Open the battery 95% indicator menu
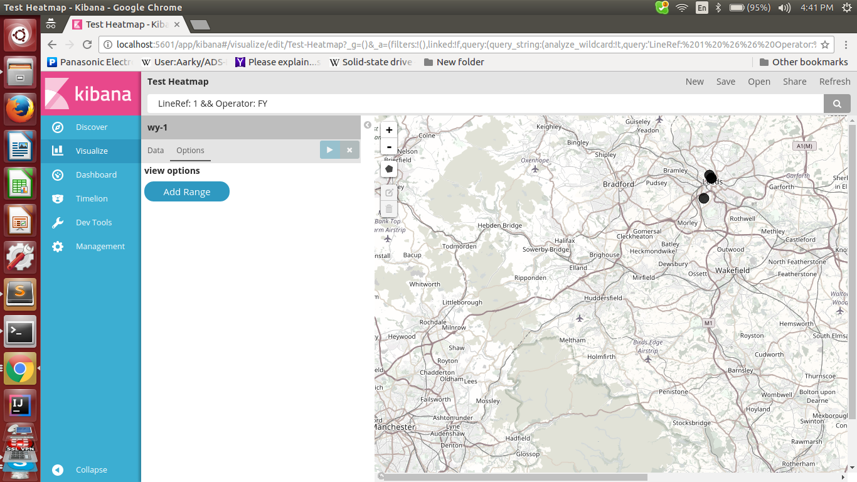This screenshot has width=857, height=482. pyautogui.click(x=750, y=8)
